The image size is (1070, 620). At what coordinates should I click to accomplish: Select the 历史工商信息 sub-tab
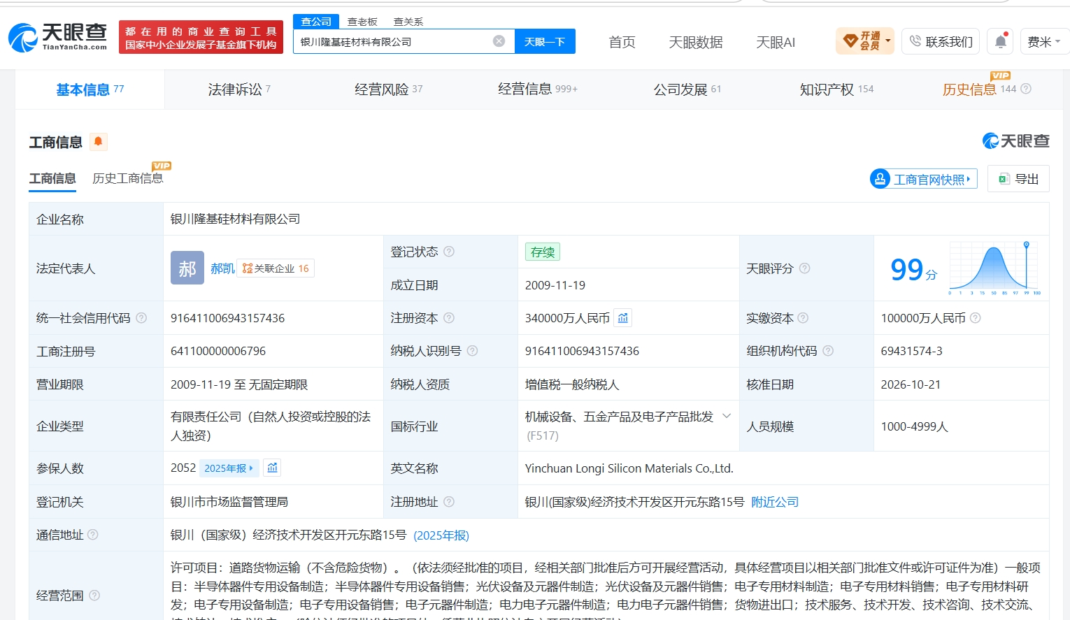pos(128,179)
